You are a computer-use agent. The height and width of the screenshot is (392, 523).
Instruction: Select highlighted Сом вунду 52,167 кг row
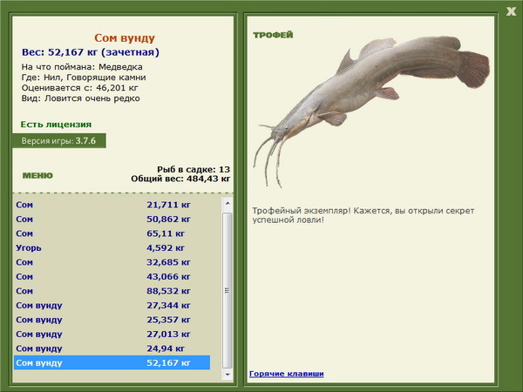tap(112, 362)
